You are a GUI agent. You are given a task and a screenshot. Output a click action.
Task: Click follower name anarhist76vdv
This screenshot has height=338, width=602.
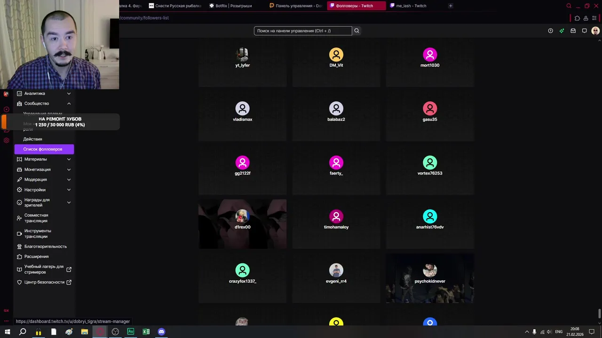pos(430,227)
